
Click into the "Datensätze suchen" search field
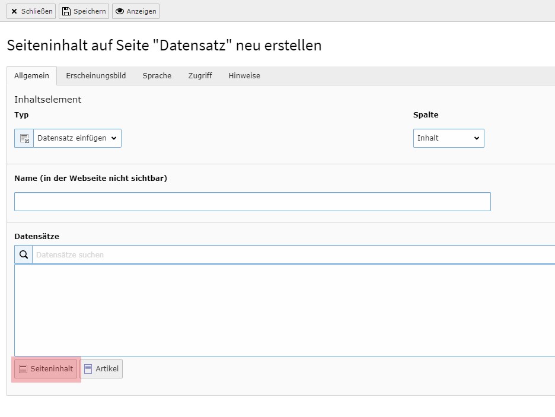tap(291, 254)
